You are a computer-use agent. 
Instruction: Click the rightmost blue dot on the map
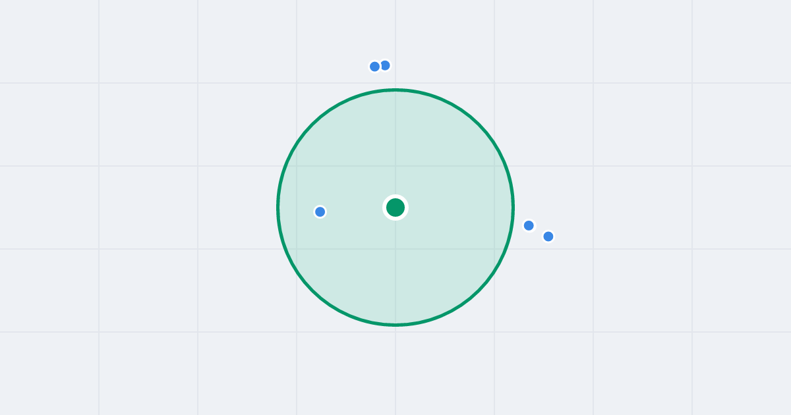coord(548,236)
